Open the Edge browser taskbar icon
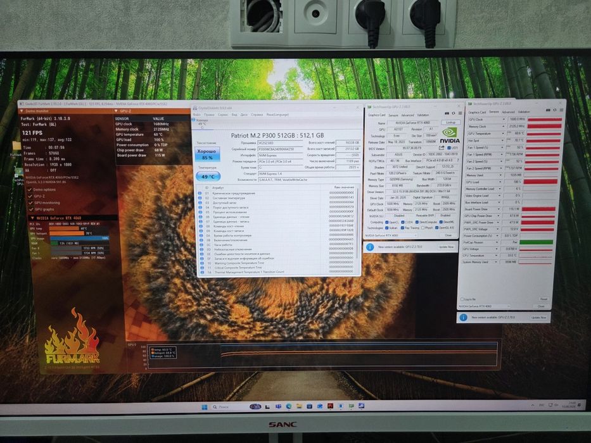The width and height of the screenshot is (591, 443). pyautogui.click(x=289, y=406)
